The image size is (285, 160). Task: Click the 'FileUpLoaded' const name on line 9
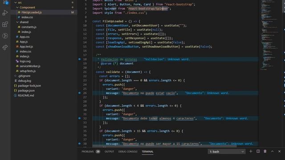pos(113,21)
